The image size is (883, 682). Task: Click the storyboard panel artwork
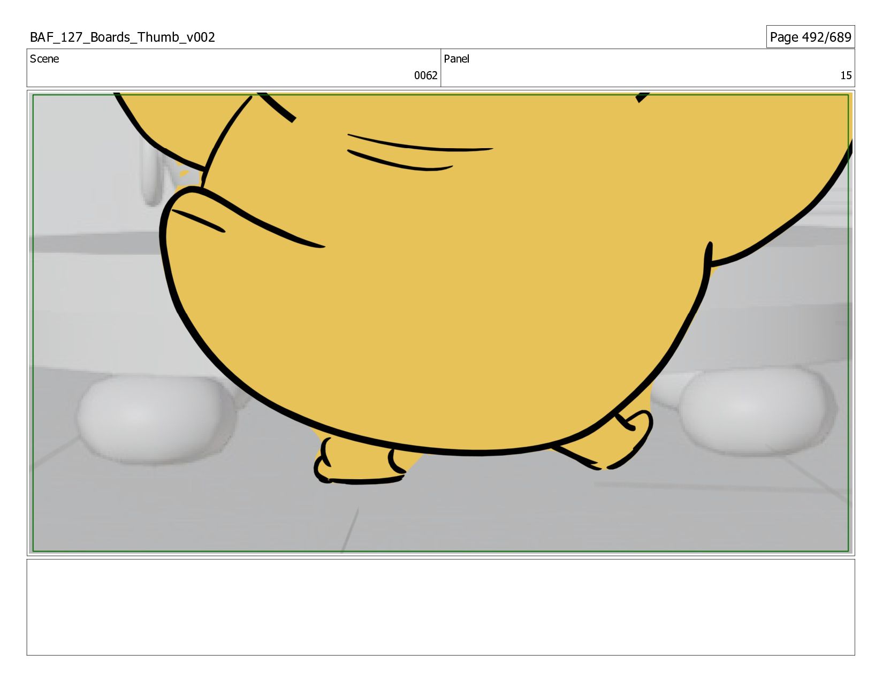point(440,323)
